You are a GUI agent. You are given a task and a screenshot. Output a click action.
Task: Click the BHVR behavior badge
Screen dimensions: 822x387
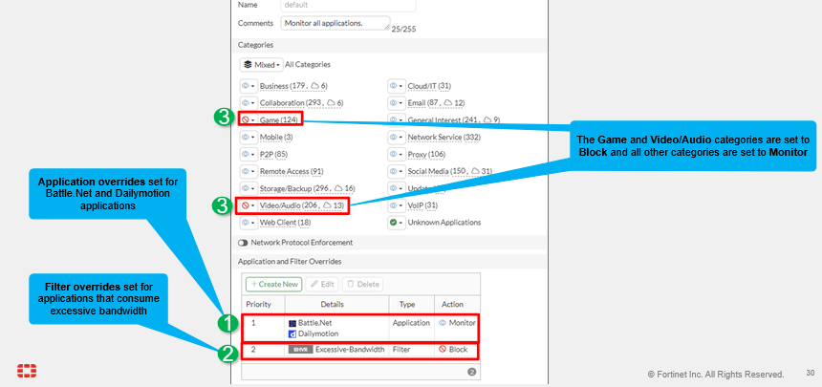click(x=300, y=349)
